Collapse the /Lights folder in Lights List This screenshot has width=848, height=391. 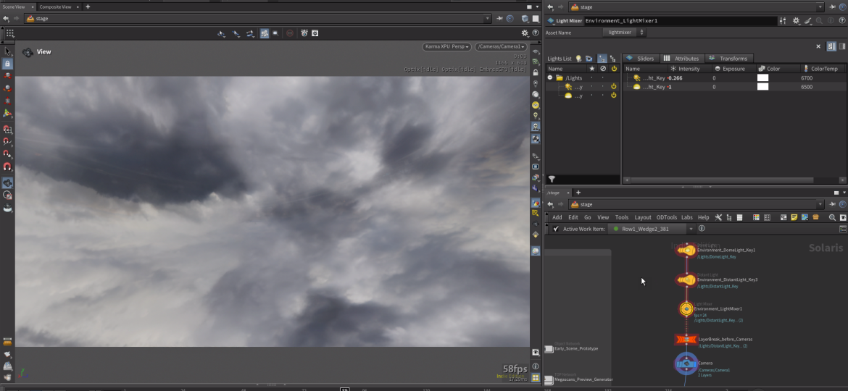click(x=550, y=77)
